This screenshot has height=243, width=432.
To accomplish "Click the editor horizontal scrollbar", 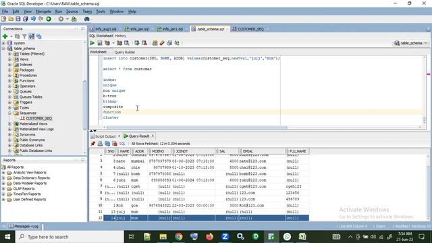I will 196,128.
